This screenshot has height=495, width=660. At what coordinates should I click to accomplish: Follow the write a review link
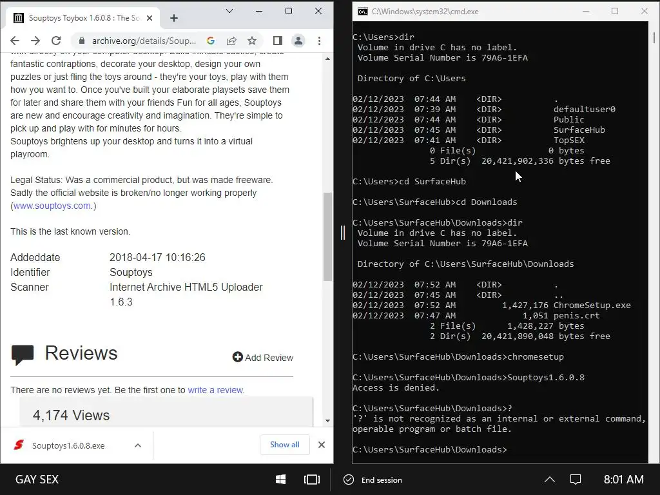point(215,390)
